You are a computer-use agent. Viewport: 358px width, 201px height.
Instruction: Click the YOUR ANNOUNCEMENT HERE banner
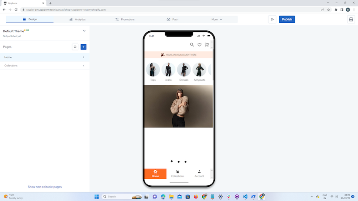pos(179,54)
